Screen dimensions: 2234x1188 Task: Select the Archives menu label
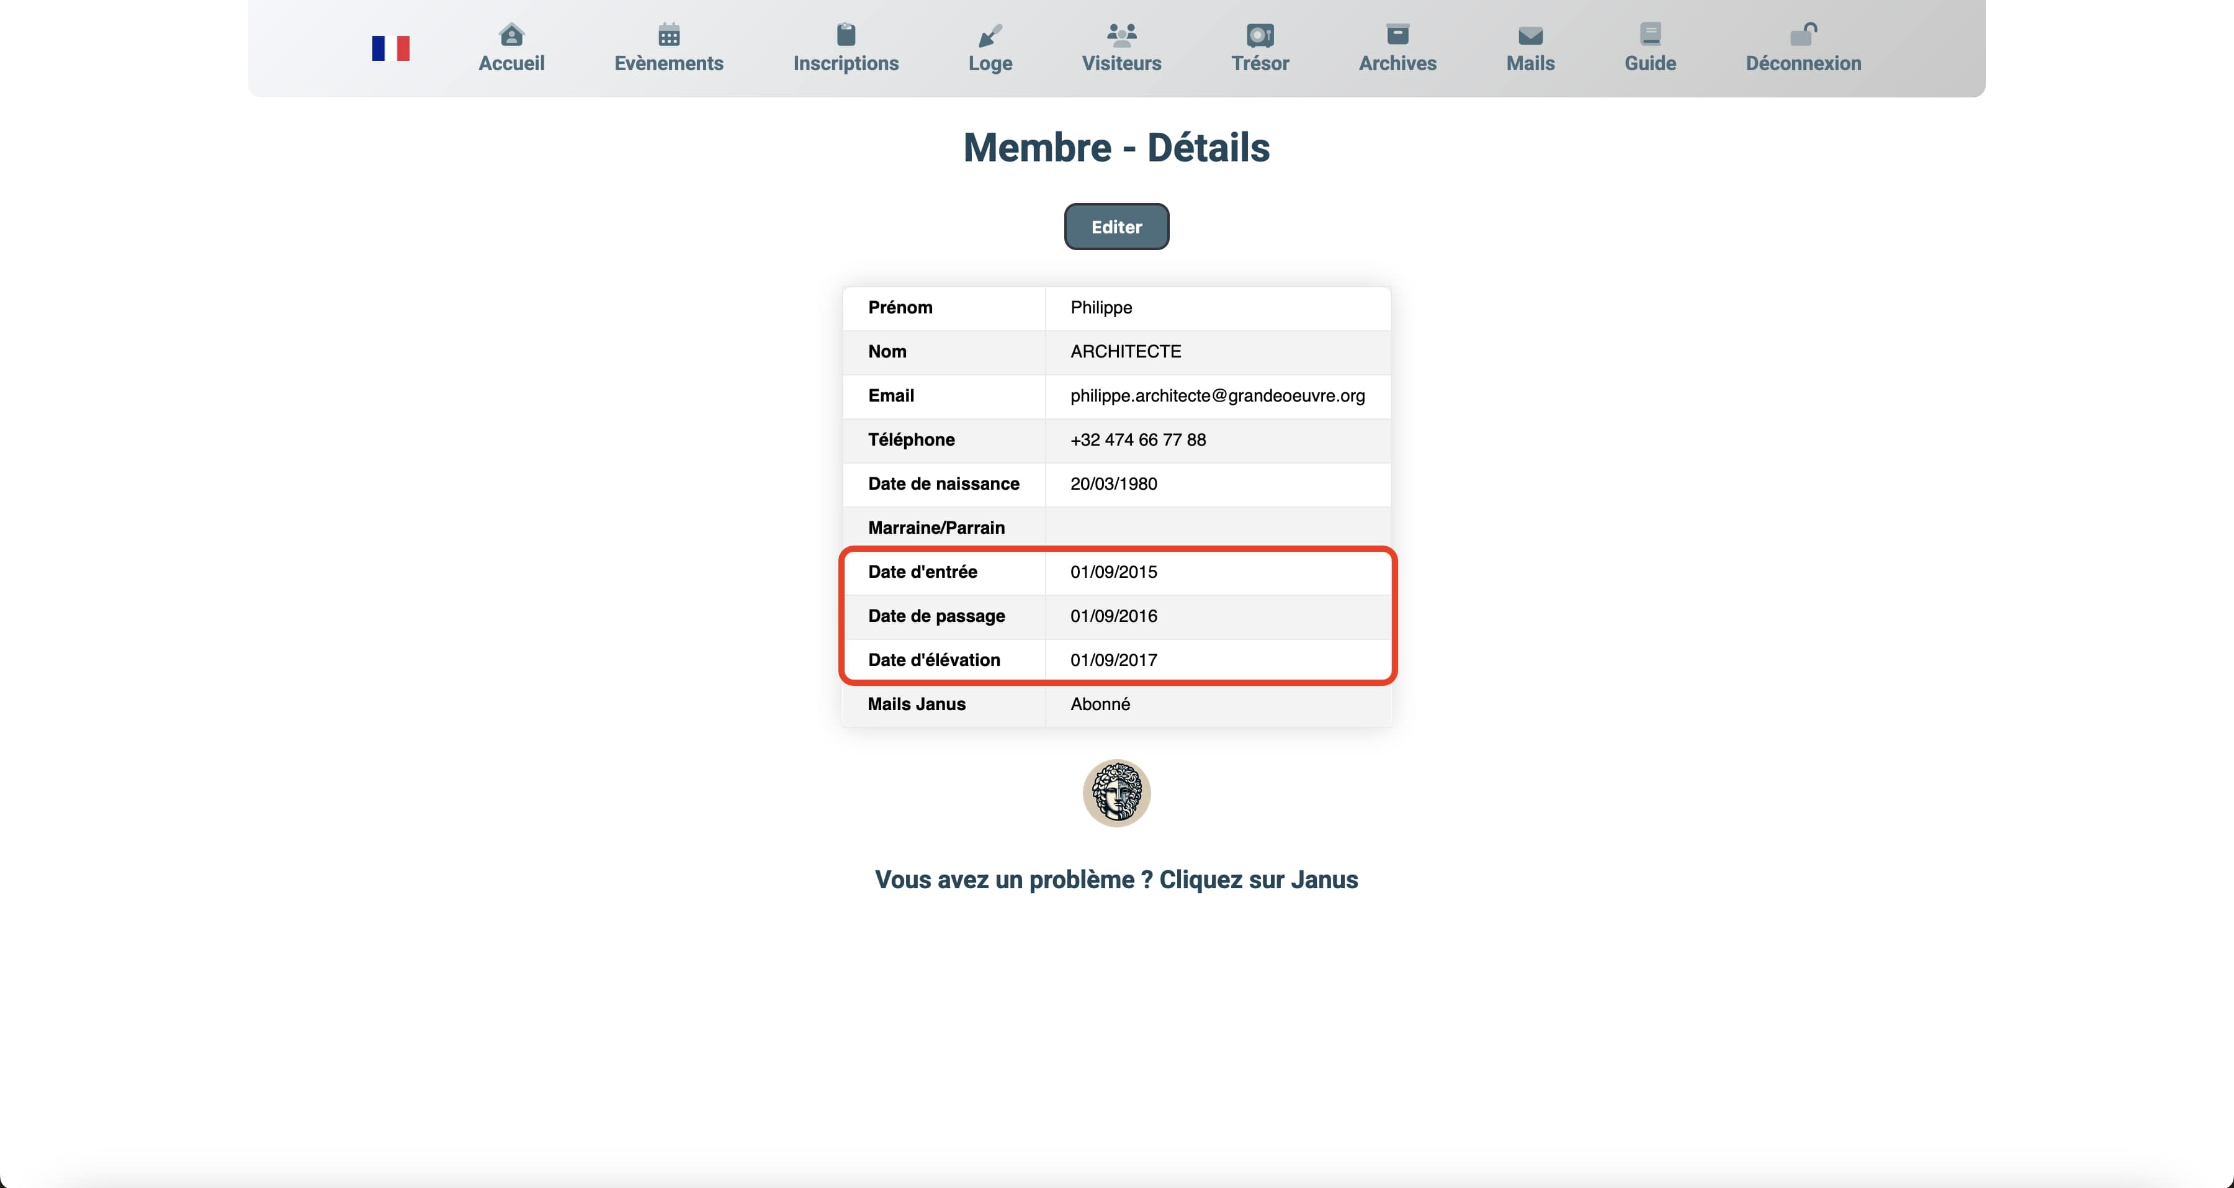pos(1397,63)
